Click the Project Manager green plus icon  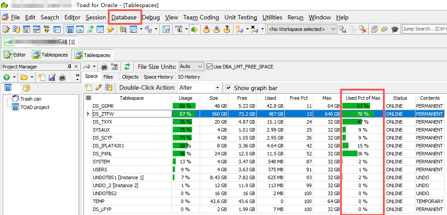click(6, 77)
